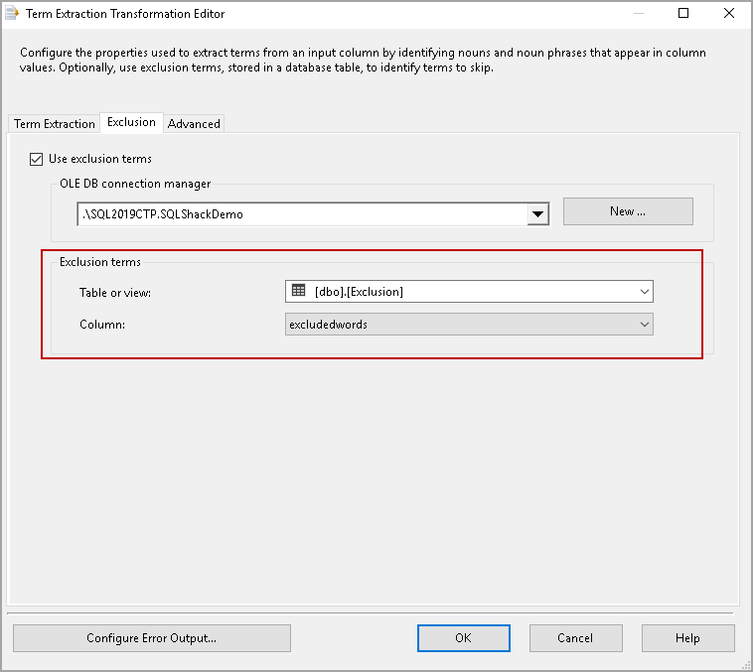Select the Exclusion tab
Screen dimensions: 753x672
(131, 122)
